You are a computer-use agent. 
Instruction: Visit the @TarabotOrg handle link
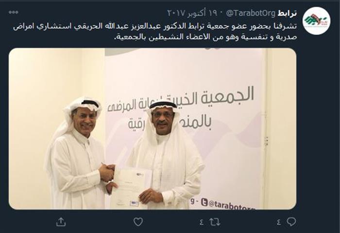click(x=251, y=14)
